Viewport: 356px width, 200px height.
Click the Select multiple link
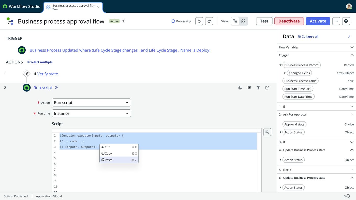coord(40,62)
